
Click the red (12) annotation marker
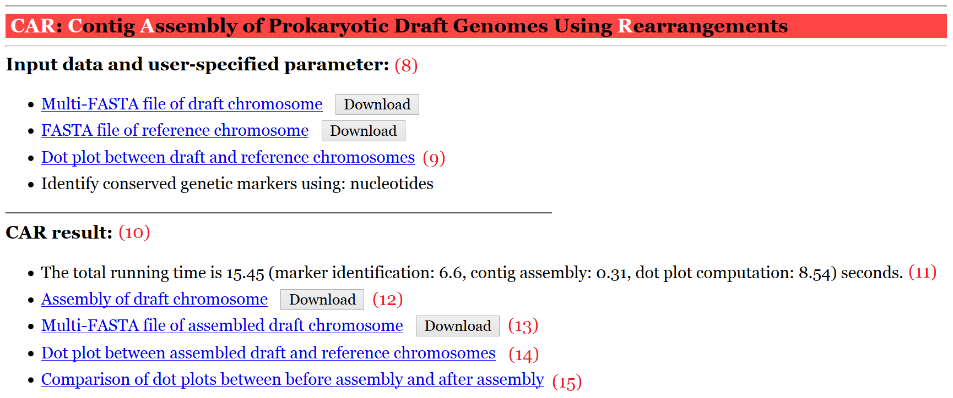pyautogui.click(x=387, y=300)
